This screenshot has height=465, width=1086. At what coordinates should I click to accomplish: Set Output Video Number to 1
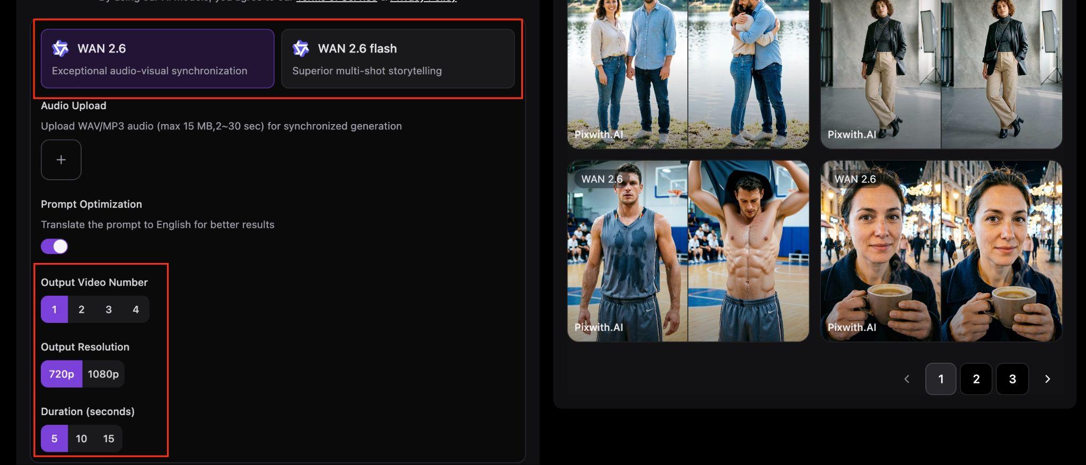click(54, 310)
